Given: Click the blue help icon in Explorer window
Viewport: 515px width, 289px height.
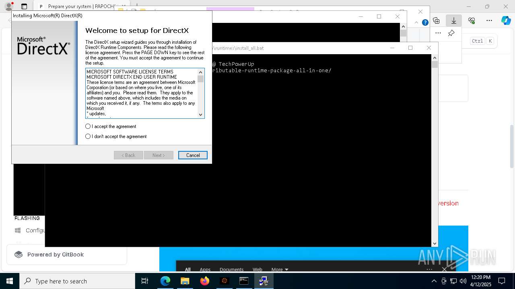Looking at the screenshot, I should click(425, 22).
